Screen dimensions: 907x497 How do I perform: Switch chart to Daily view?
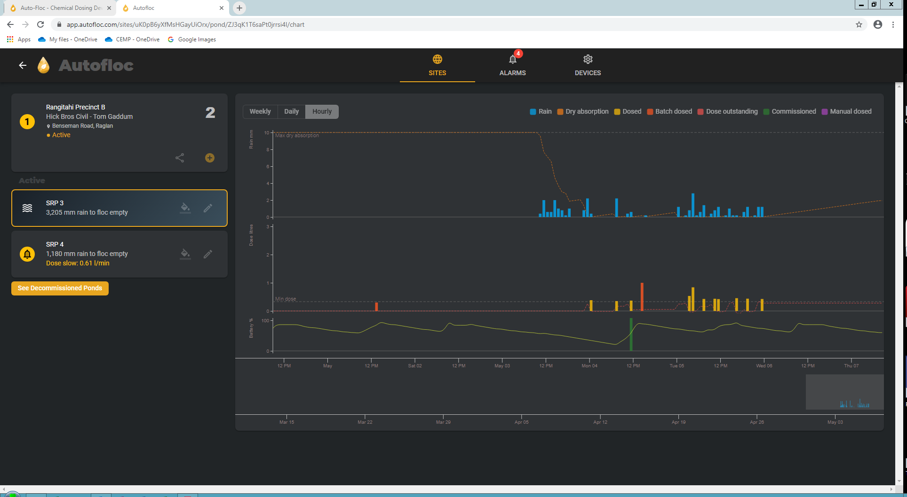pyautogui.click(x=292, y=112)
